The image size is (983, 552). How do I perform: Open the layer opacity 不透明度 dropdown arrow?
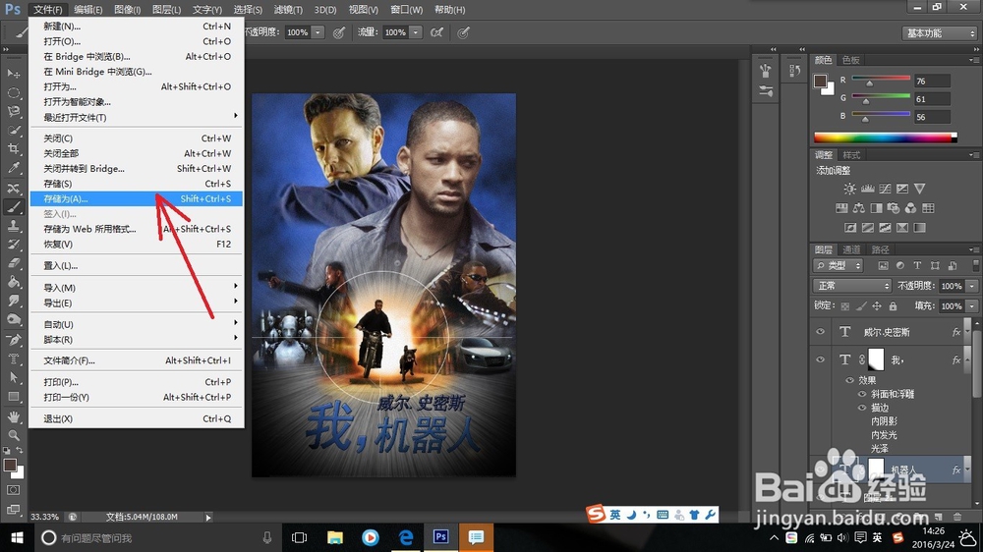(972, 286)
